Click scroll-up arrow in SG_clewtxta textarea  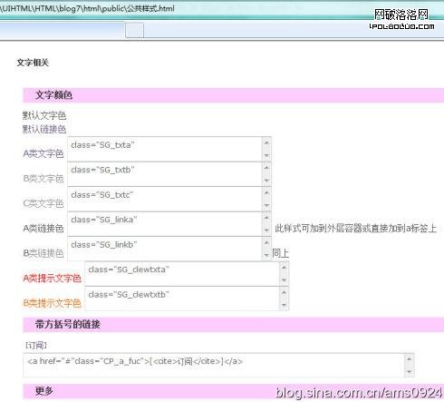coord(284,267)
